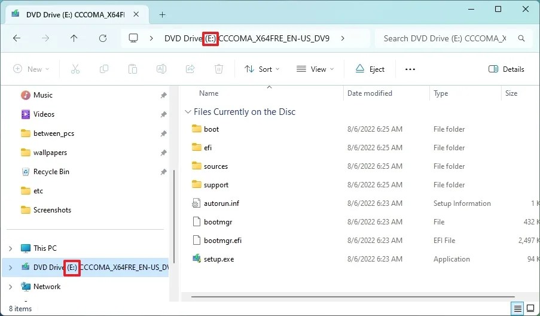Viewport: 540px width, 316px height.
Task: Unpin between_pcs folder pin icon
Action: [x=164, y=133]
